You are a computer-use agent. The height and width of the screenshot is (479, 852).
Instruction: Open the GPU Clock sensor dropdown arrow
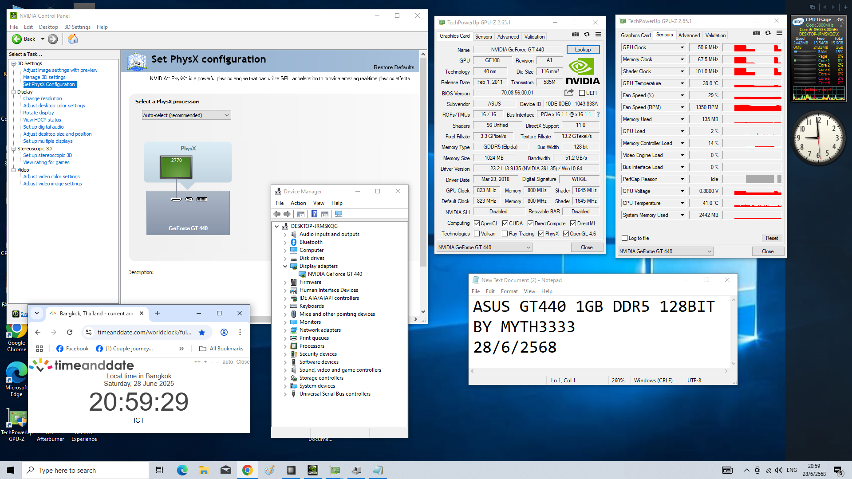click(x=682, y=47)
